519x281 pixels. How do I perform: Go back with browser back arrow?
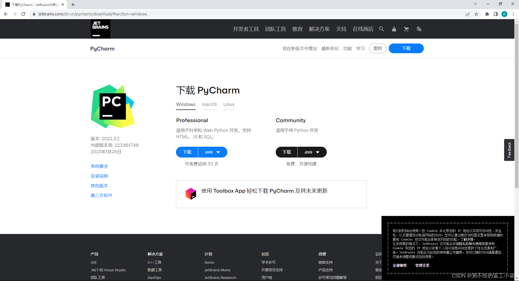click(x=6, y=14)
